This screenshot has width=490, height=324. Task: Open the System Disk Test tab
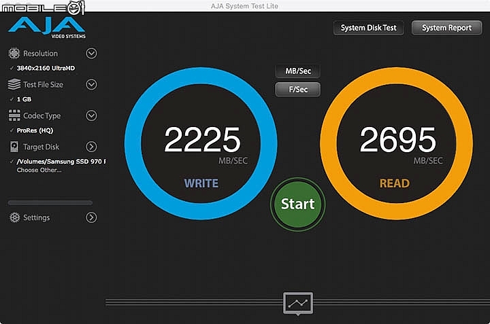(x=368, y=28)
